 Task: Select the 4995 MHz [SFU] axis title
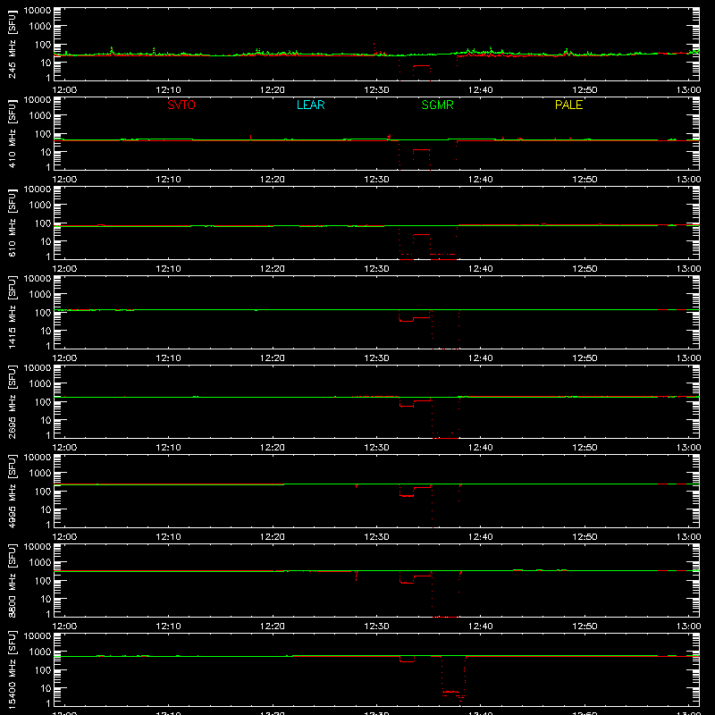13,491
